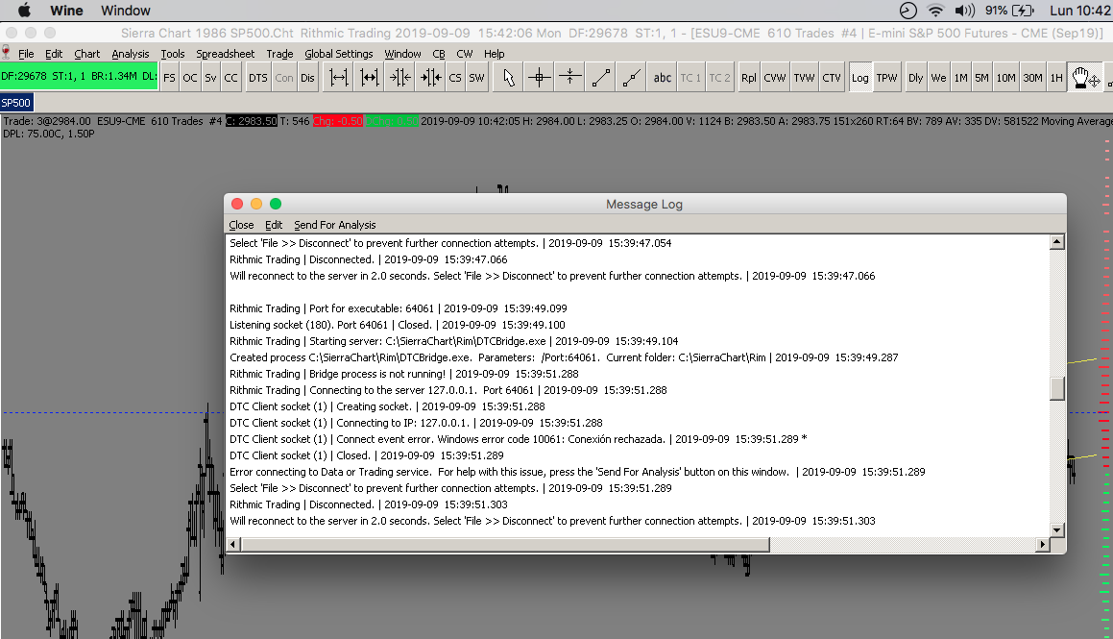The image size is (1113, 639).
Task: Click the battery status icon
Action: click(1023, 11)
